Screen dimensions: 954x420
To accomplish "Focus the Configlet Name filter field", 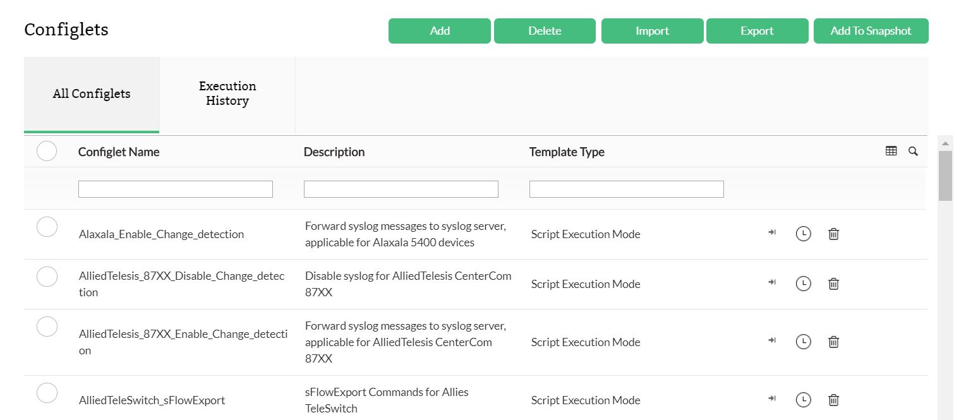I will [x=176, y=189].
